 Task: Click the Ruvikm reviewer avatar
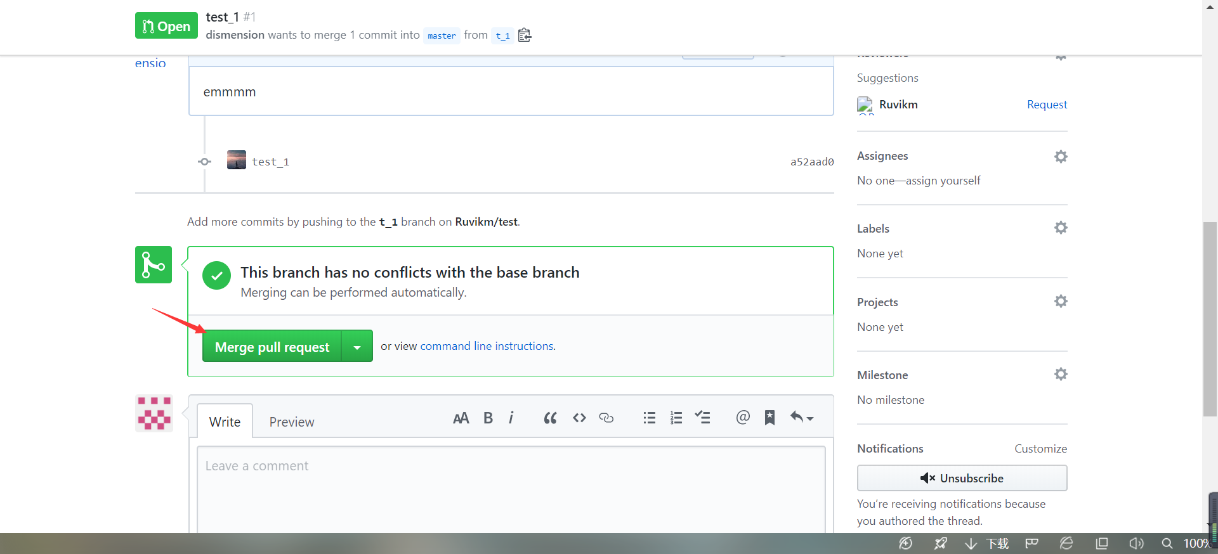tap(865, 105)
